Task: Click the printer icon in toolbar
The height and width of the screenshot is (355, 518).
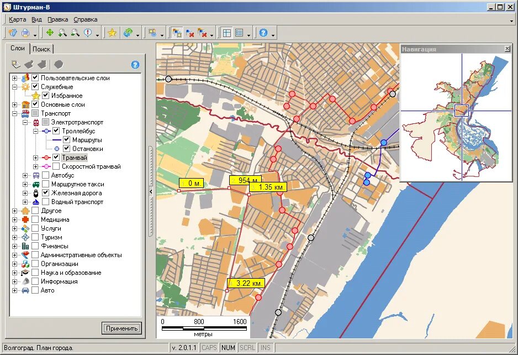Action: click(25, 33)
